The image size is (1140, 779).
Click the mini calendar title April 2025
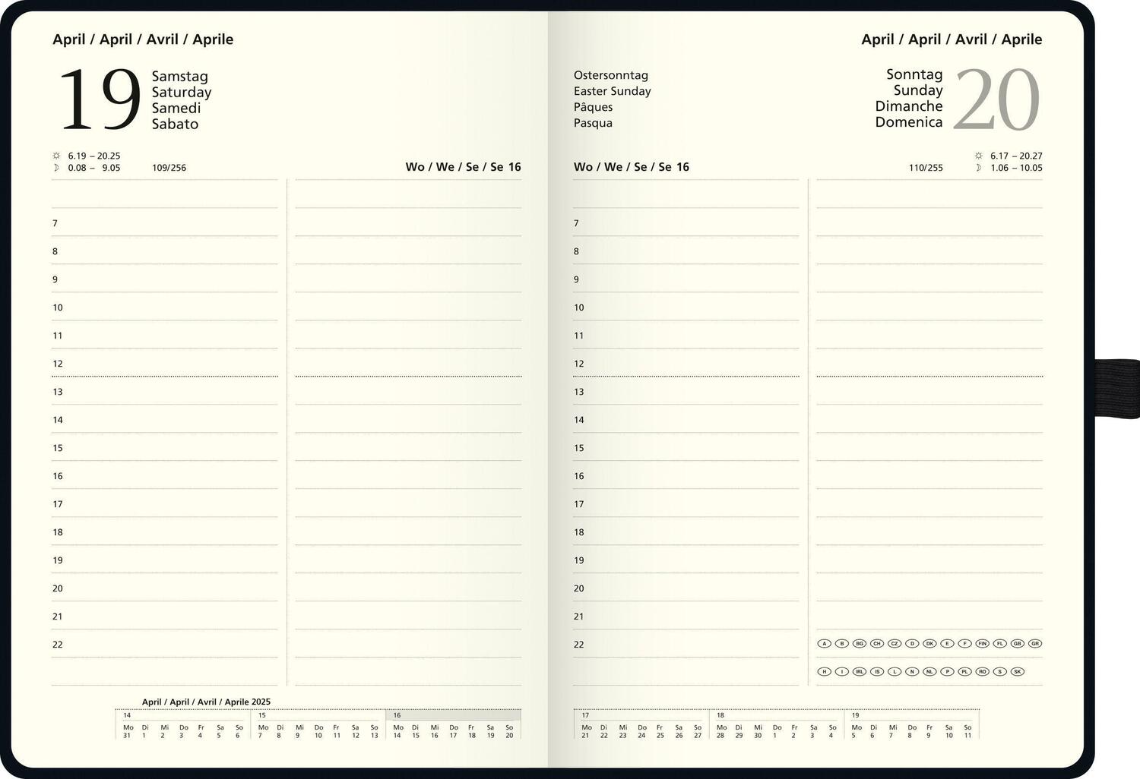click(x=206, y=702)
